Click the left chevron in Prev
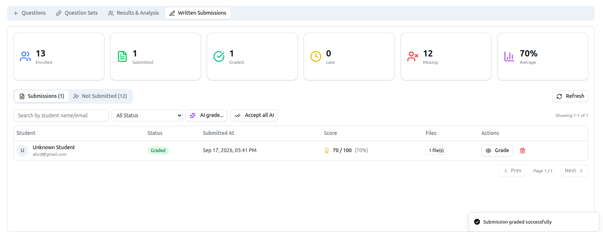This screenshot has height=232, width=603. [x=506, y=171]
